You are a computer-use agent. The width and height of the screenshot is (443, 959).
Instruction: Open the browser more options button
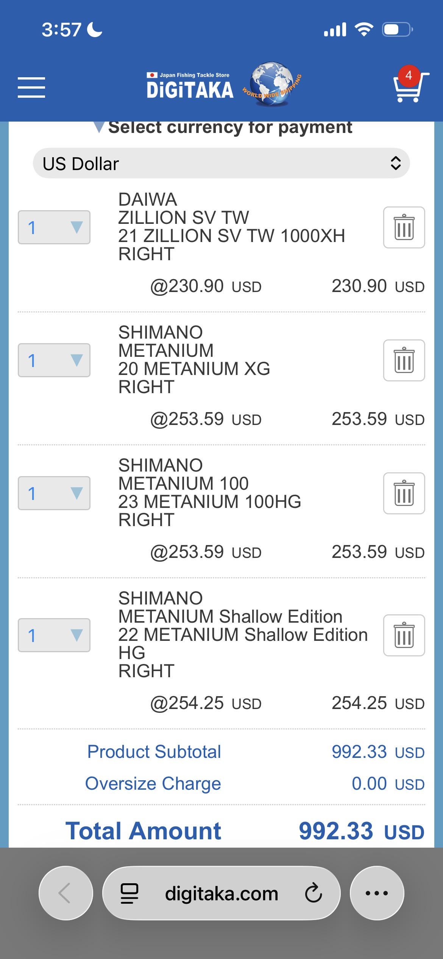coord(377,893)
